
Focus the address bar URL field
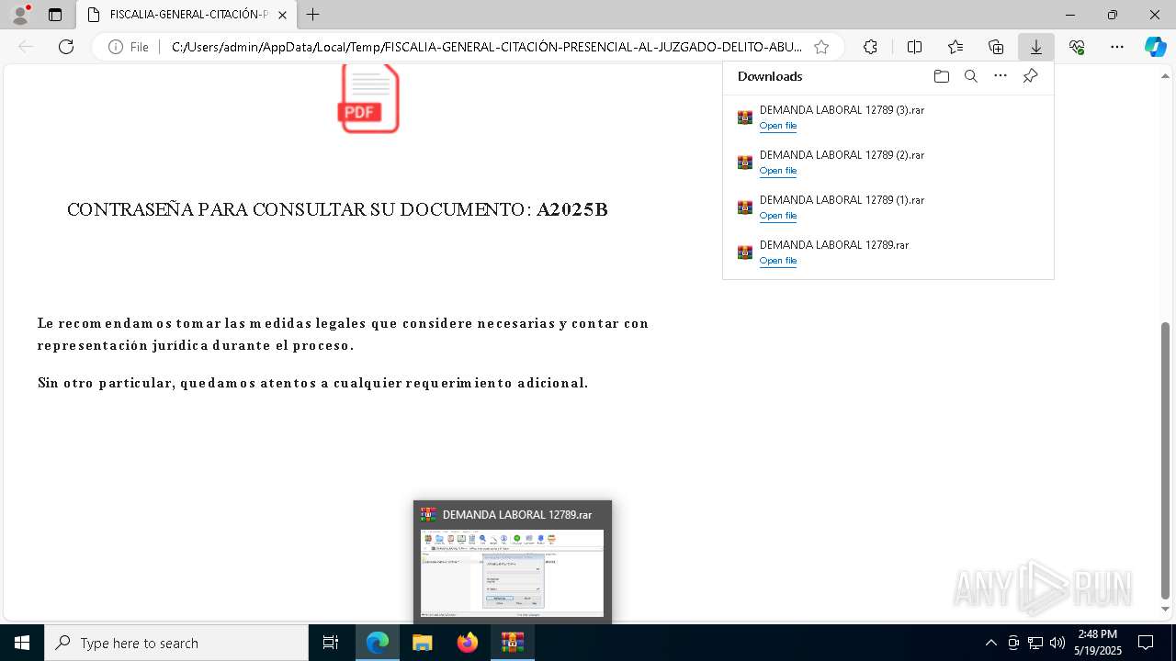486,47
